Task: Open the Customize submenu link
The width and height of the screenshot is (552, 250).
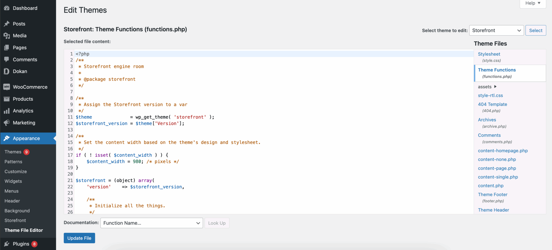Action: coord(16,172)
